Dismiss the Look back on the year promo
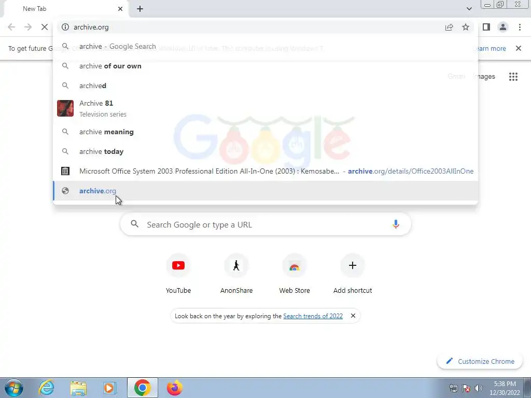The height and width of the screenshot is (398, 531). point(353,316)
